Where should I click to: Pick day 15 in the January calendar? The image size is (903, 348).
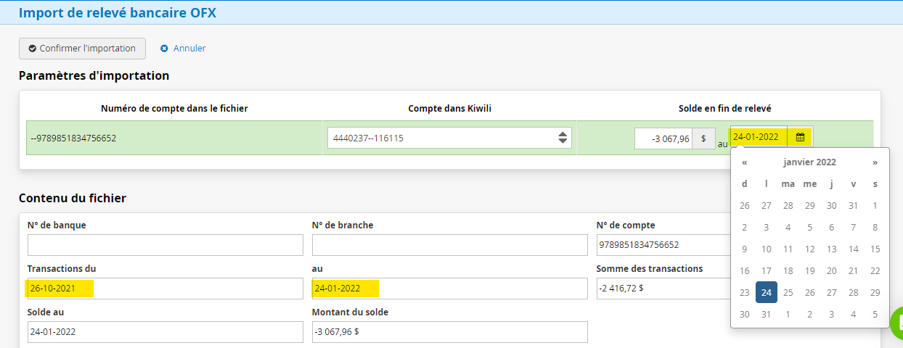875,249
